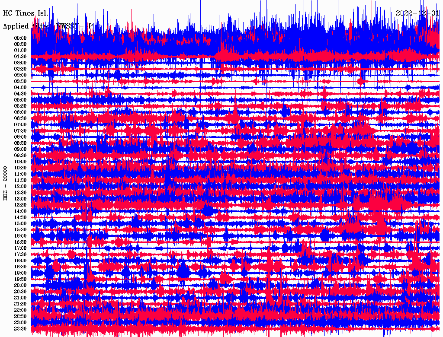443x337 pixels.
Task: Click the 'HHZ - 20000' vertical axis label
Action: (5, 184)
